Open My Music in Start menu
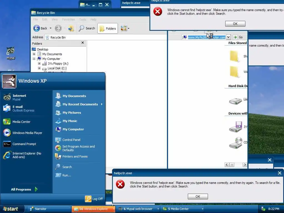284x213 pixels. coord(78,121)
